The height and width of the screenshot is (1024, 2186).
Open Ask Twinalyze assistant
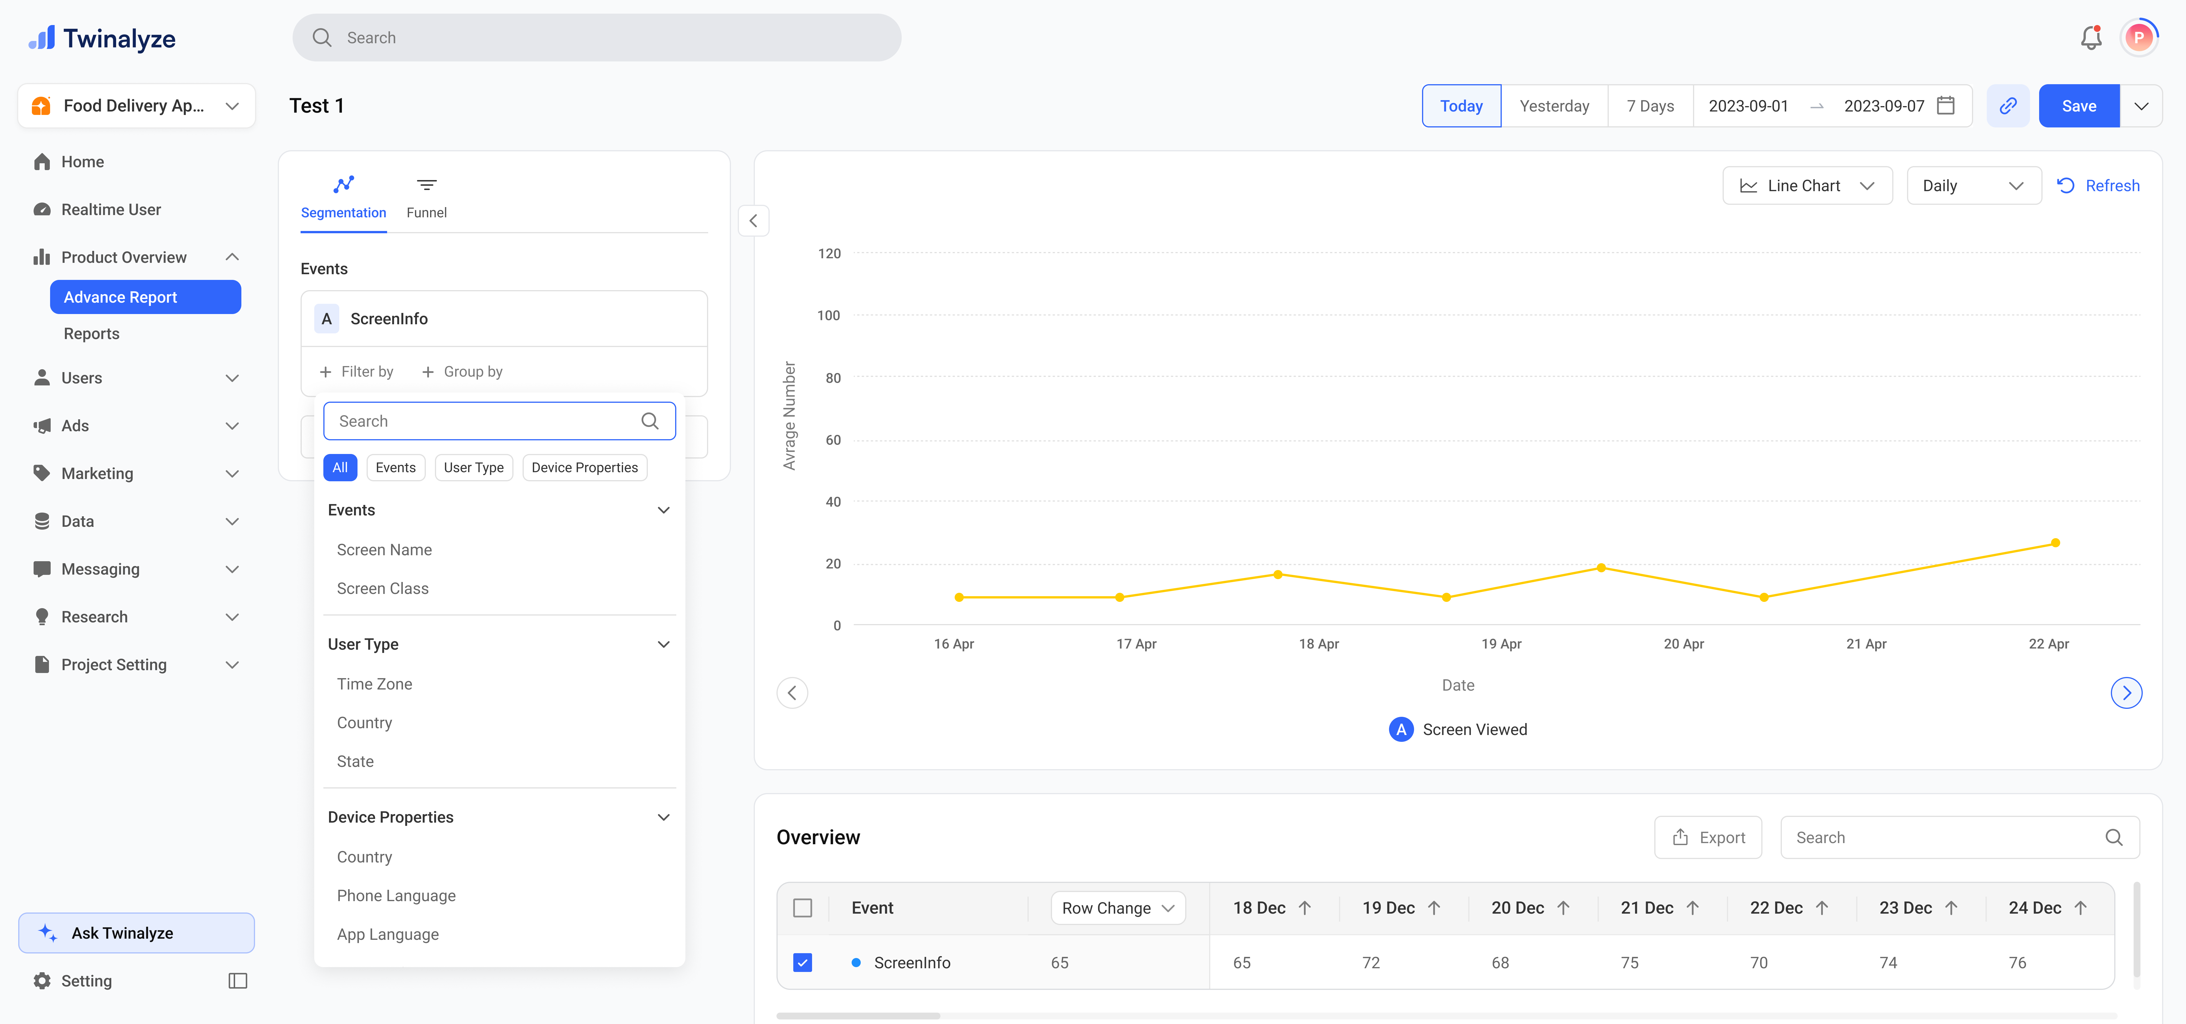click(x=137, y=933)
